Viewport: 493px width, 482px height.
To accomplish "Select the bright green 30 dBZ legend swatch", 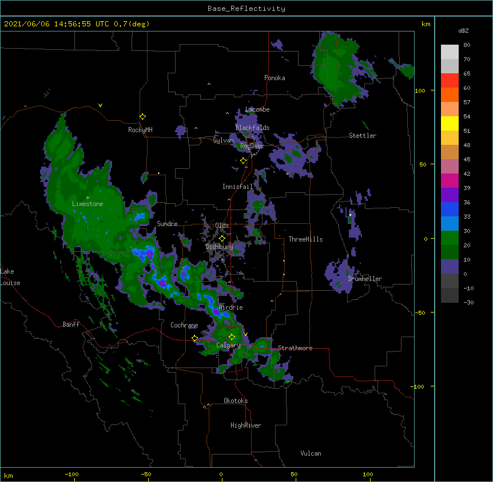I will 450,238.
